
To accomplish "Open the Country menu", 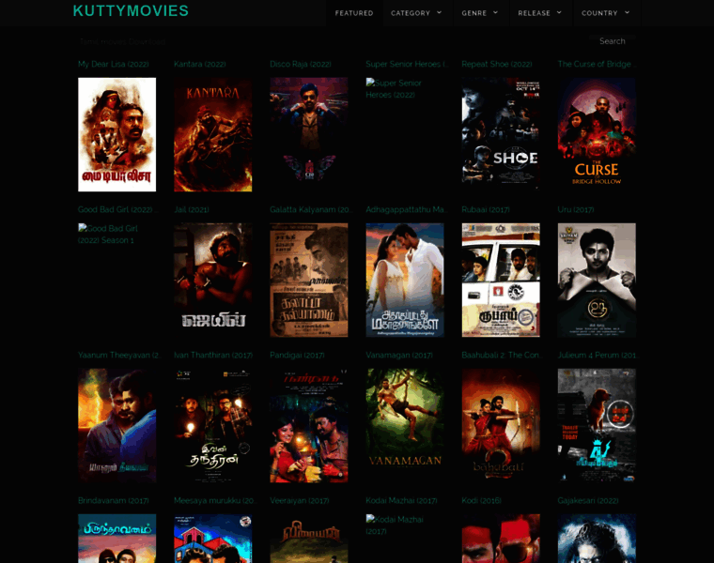I will point(606,13).
